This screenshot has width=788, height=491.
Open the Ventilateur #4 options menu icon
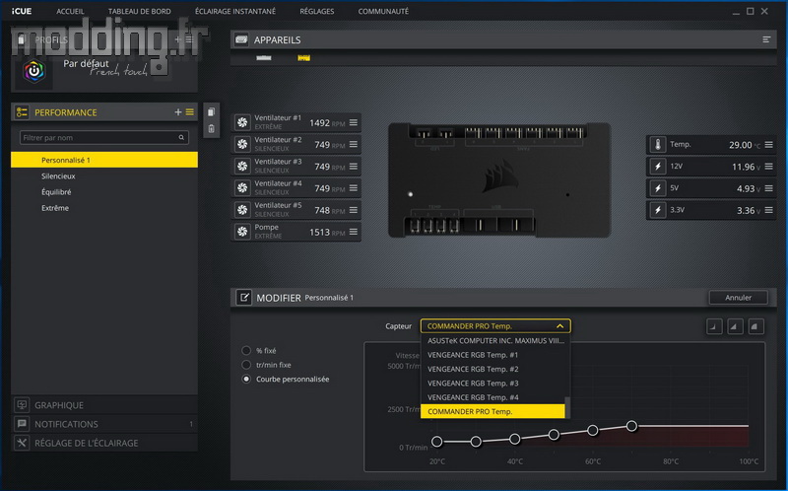coord(354,188)
